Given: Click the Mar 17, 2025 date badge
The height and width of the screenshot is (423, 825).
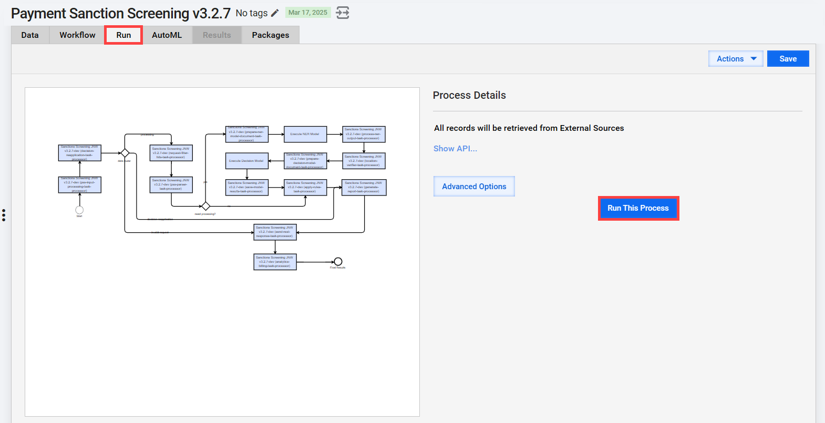Looking at the screenshot, I should [308, 13].
